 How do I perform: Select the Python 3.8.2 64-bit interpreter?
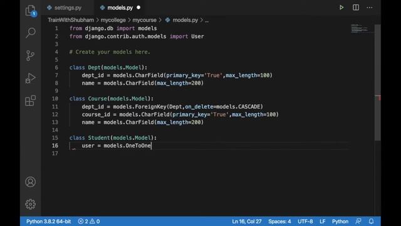(x=49, y=222)
